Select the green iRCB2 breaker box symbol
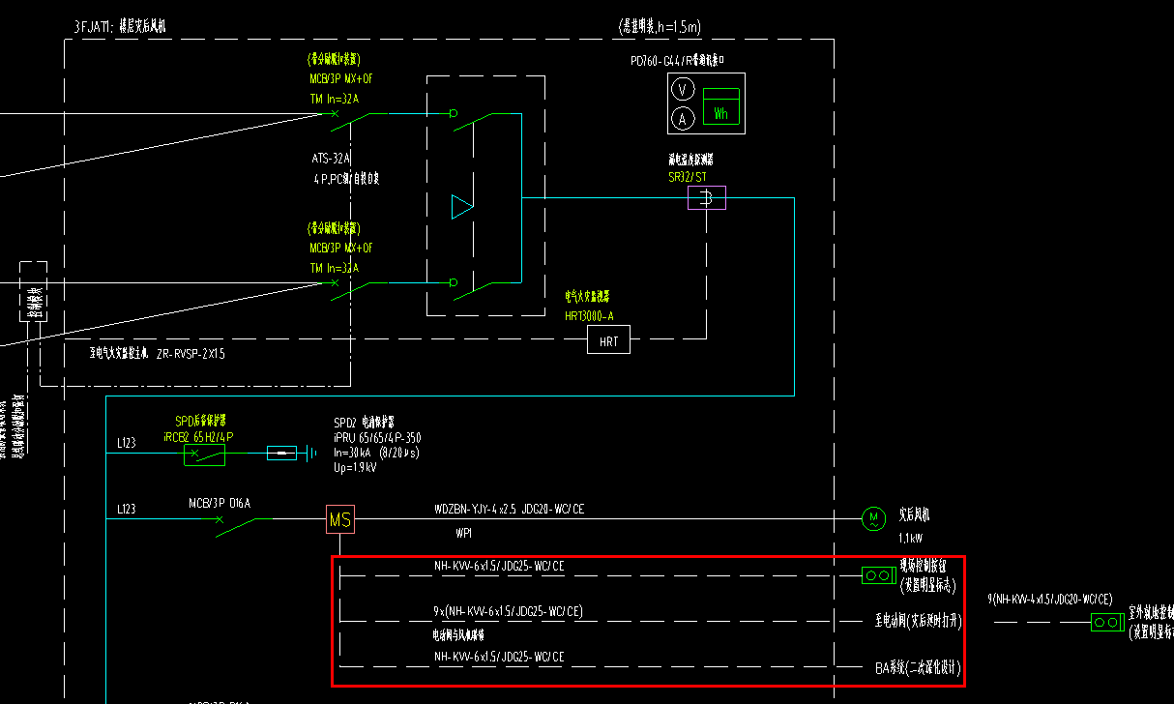Image resolution: width=1174 pixels, height=704 pixels. (204, 455)
